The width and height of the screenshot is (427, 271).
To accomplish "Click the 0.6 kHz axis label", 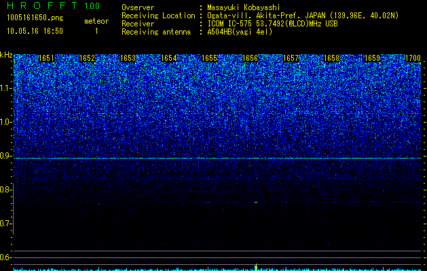I will click(x=5, y=257).
